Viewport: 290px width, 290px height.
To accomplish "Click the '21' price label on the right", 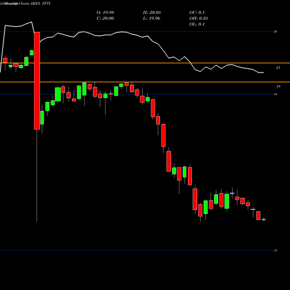I will (278, 68).
